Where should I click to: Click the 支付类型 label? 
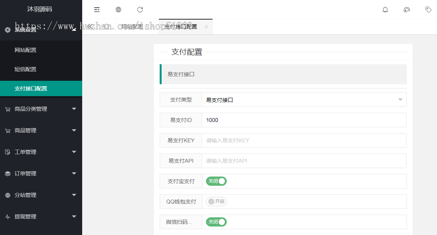coord(181,100)
